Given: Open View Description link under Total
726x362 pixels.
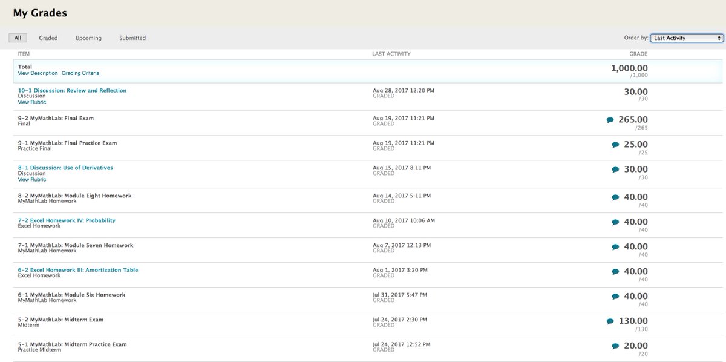Looking at the screenshot, I should tap(38, 73).
